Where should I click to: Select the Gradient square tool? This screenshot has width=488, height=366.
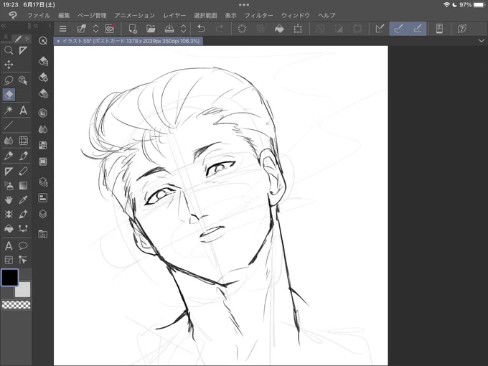click(x=23, y=185)
